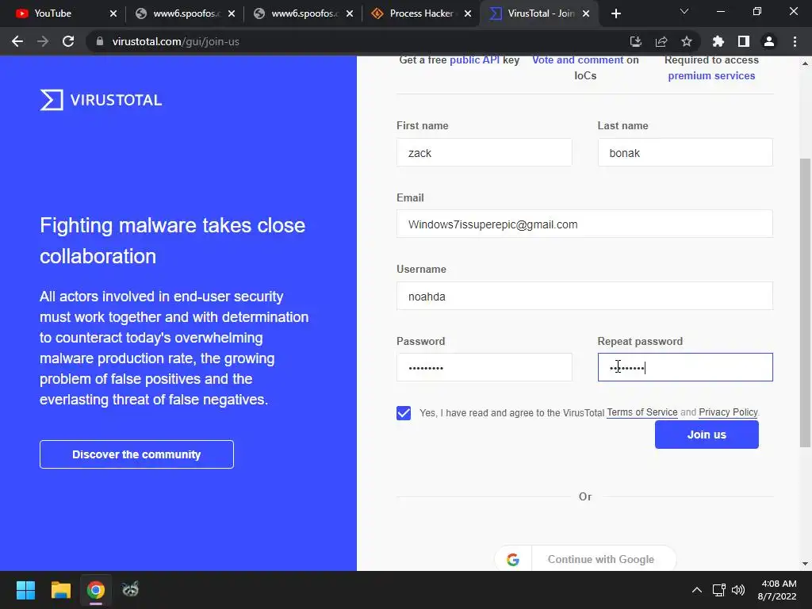812x609 pixels.
Task: Close the VirusTotal tab
Action: tap(586, 13)
